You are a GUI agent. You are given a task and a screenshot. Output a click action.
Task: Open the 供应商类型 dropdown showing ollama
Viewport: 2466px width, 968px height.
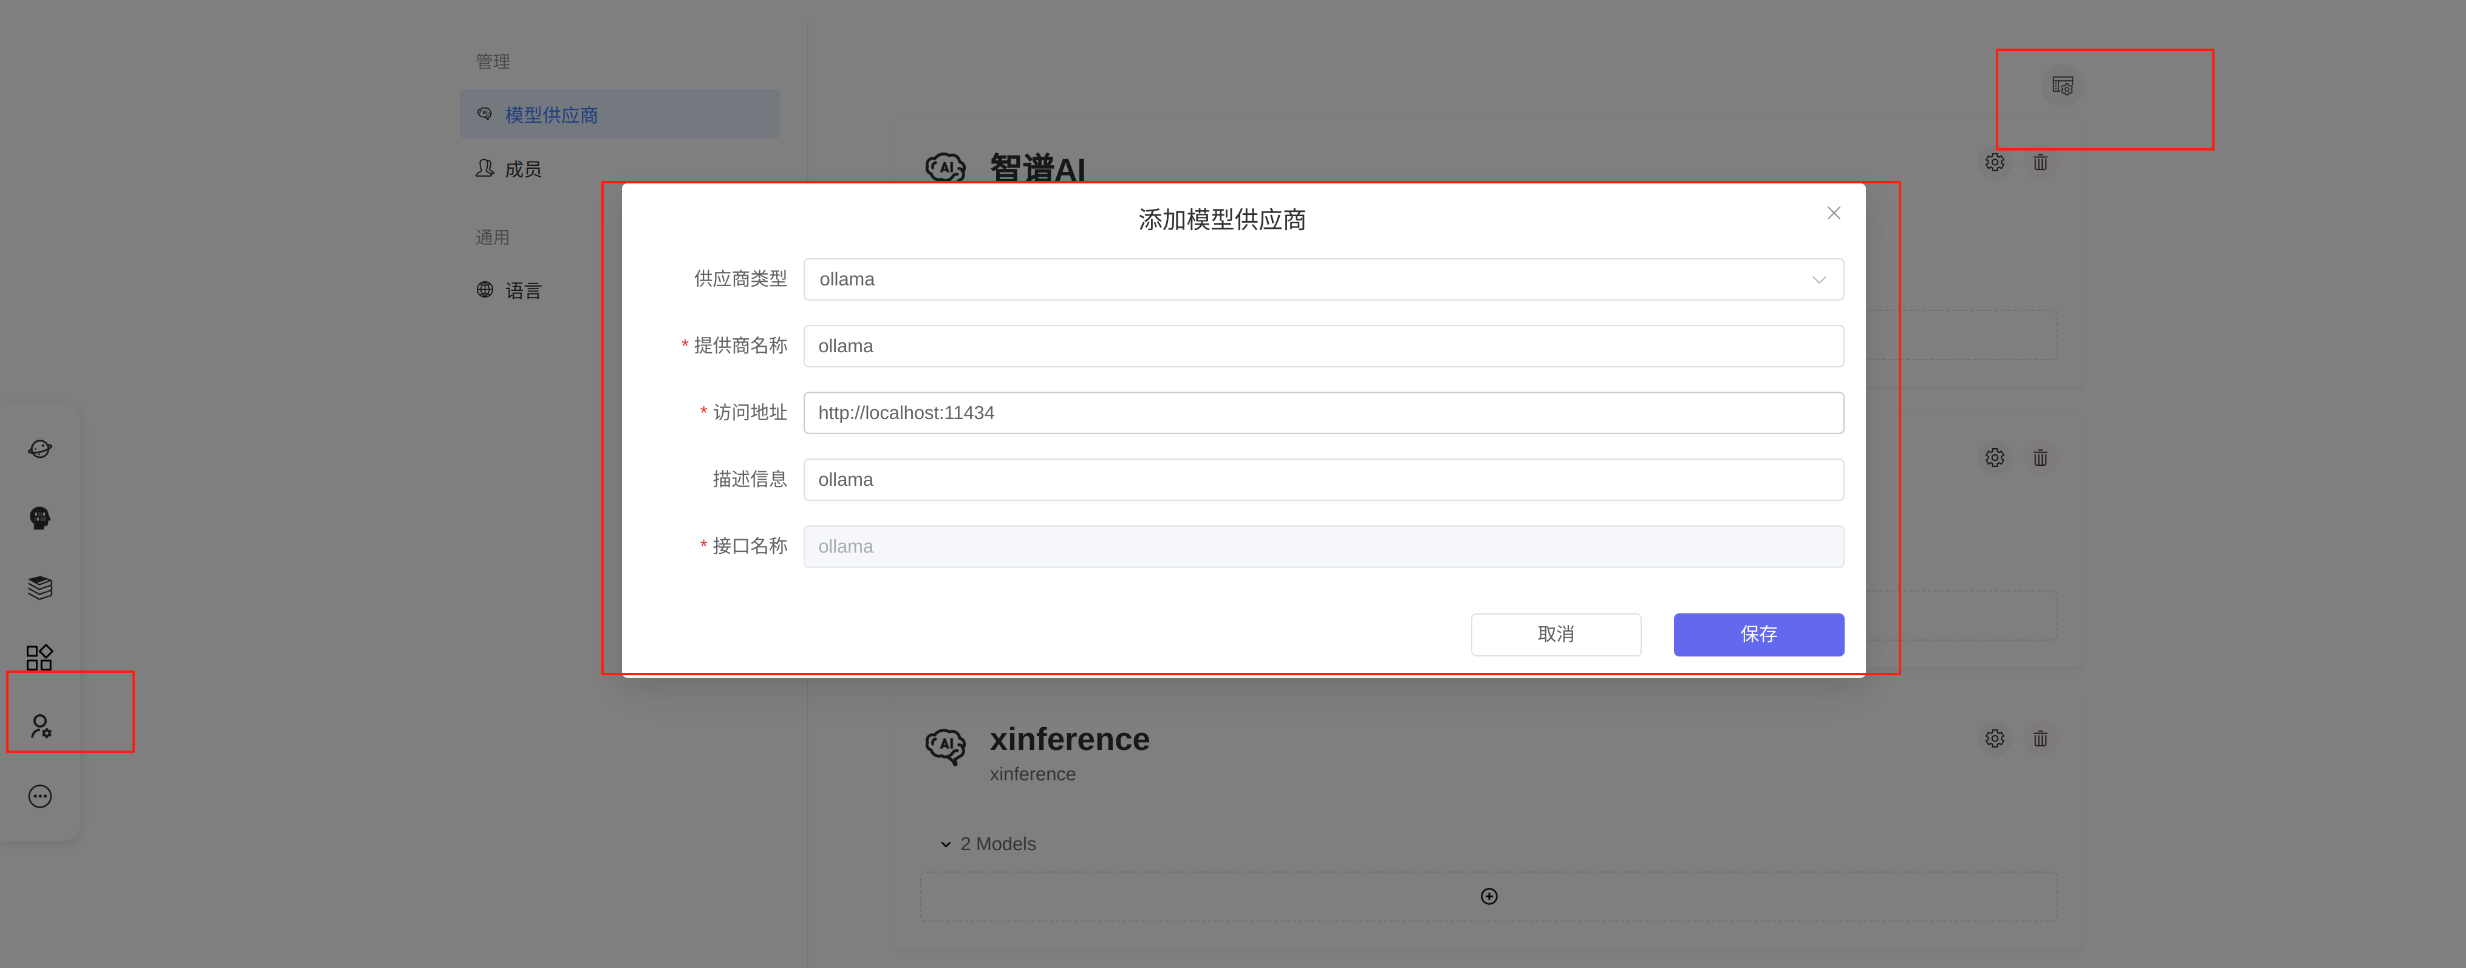coord(1322,279)
